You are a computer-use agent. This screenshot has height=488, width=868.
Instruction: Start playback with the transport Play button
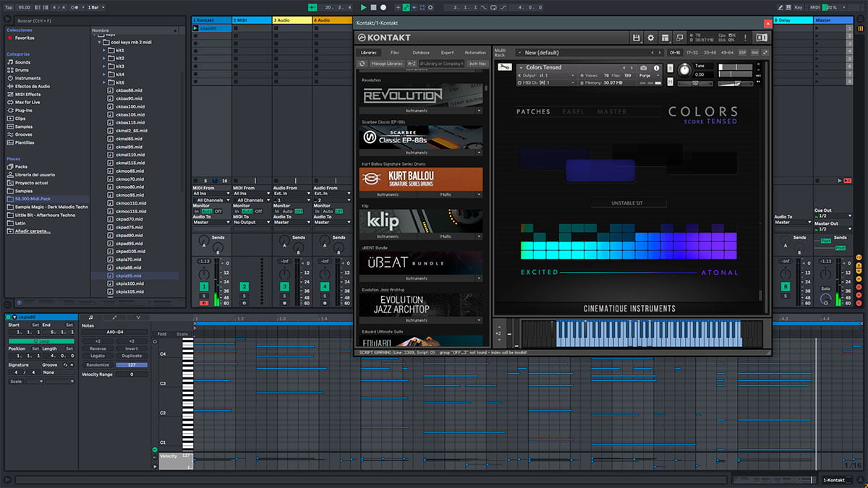[x=364, y=7]
